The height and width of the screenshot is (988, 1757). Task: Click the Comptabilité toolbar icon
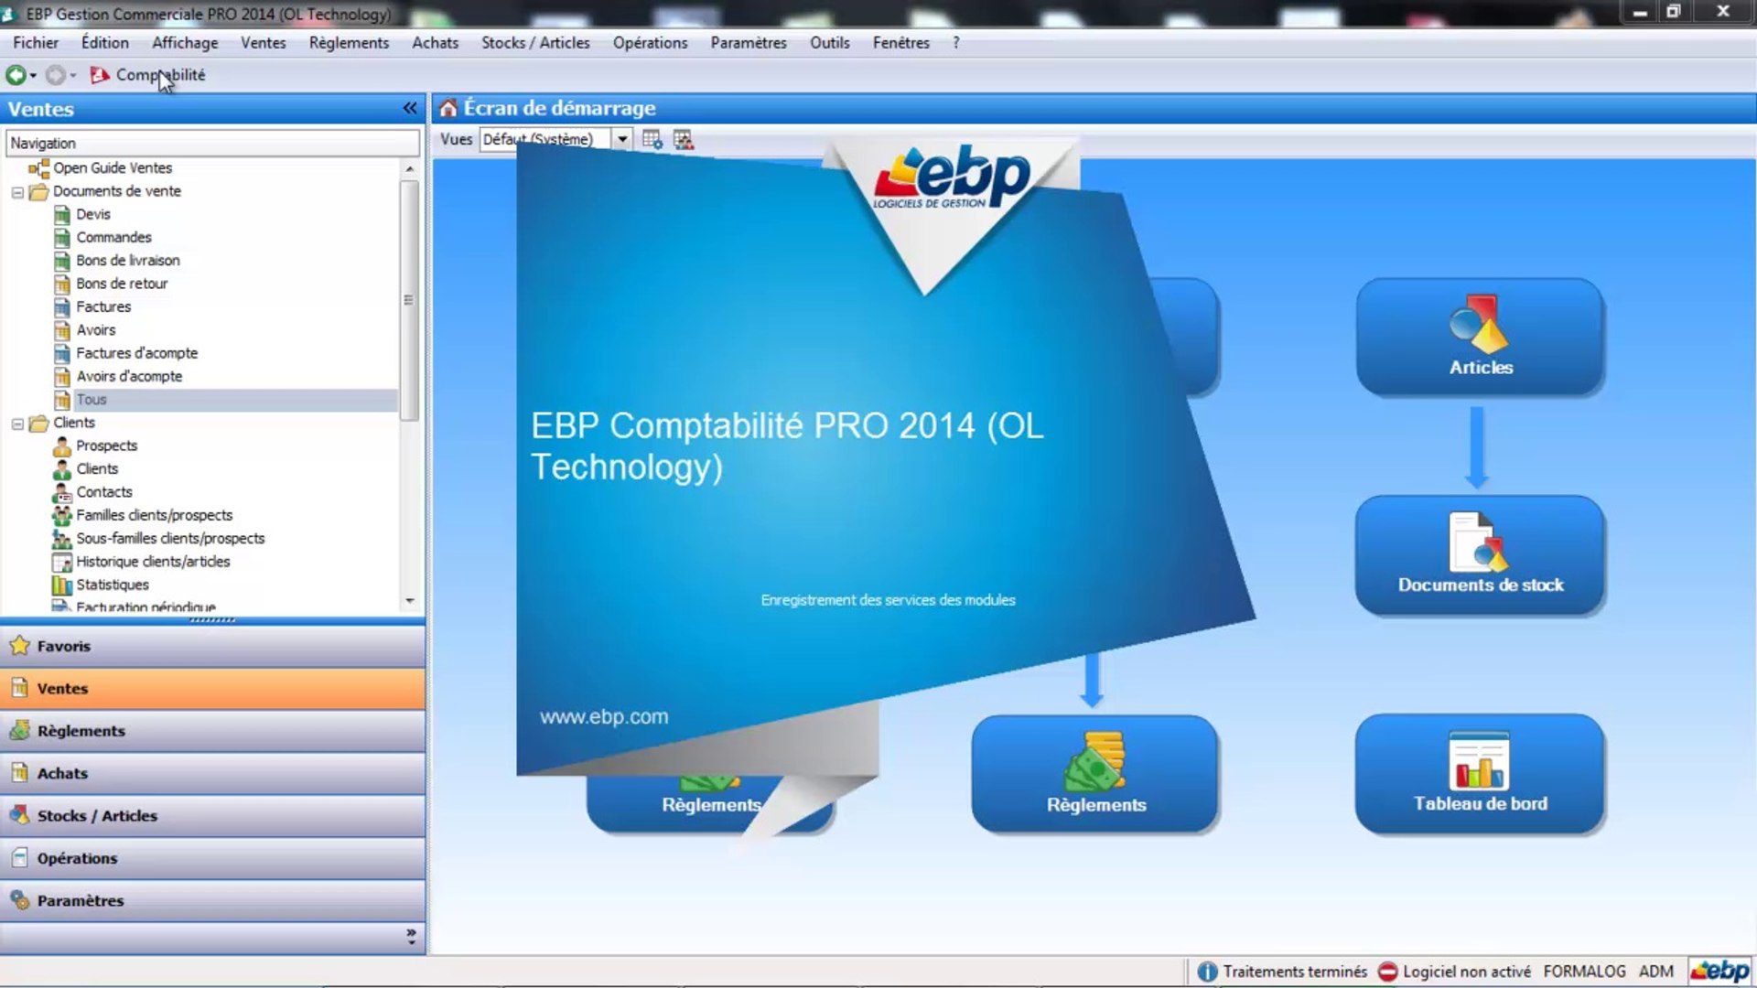pyautogui.click(x=100, y=75)
